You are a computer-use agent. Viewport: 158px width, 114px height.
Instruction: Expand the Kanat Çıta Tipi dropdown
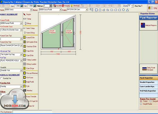coord(21,46)
